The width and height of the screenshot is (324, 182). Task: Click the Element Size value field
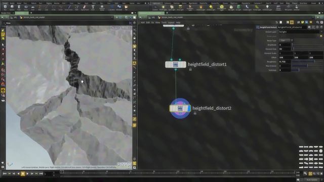tap(285, 49)
